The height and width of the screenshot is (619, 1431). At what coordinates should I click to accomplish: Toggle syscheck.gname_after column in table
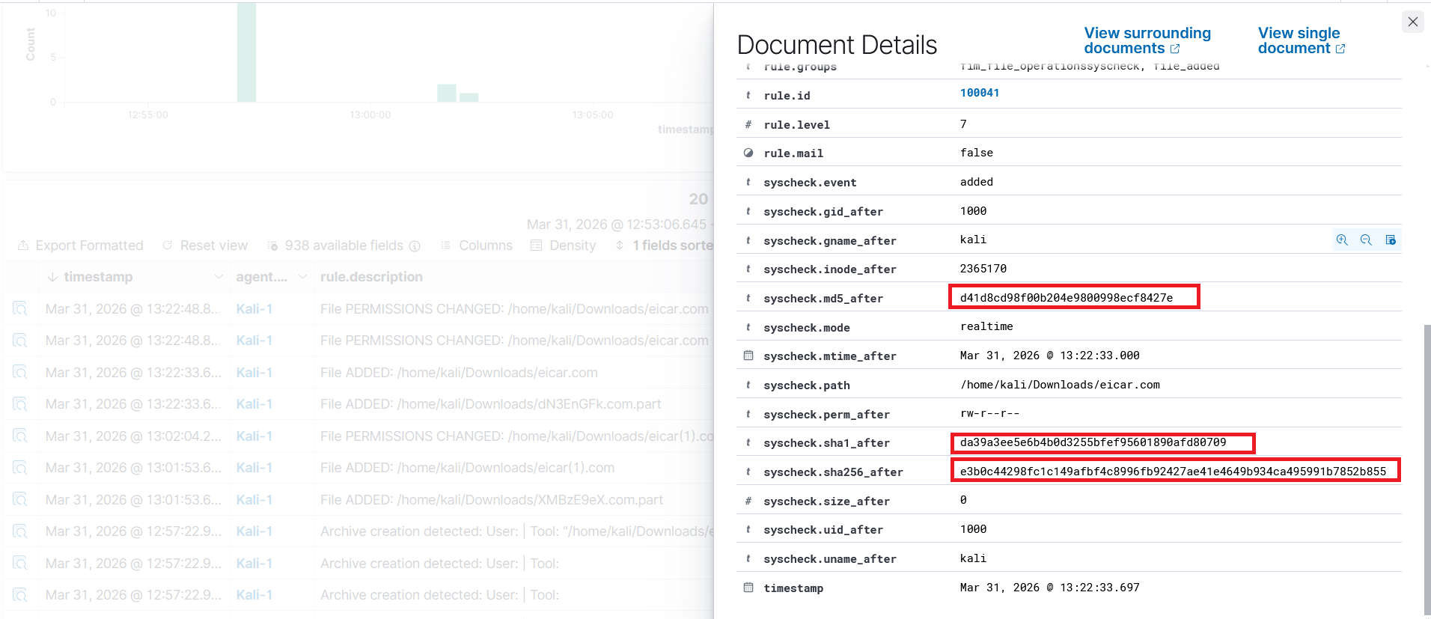[x=1391, y=240]
